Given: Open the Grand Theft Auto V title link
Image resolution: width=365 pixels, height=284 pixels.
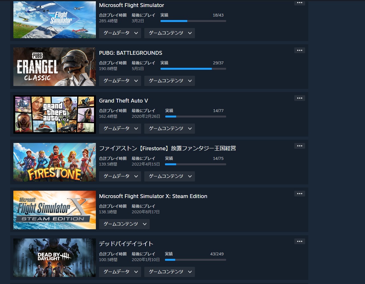Looking at the screenshot, I should coord(123,101).
